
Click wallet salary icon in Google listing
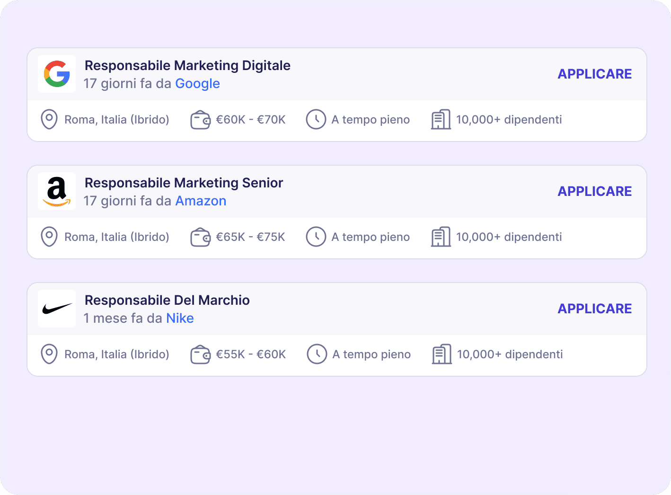pyautogui.click(x=200, y=120)
